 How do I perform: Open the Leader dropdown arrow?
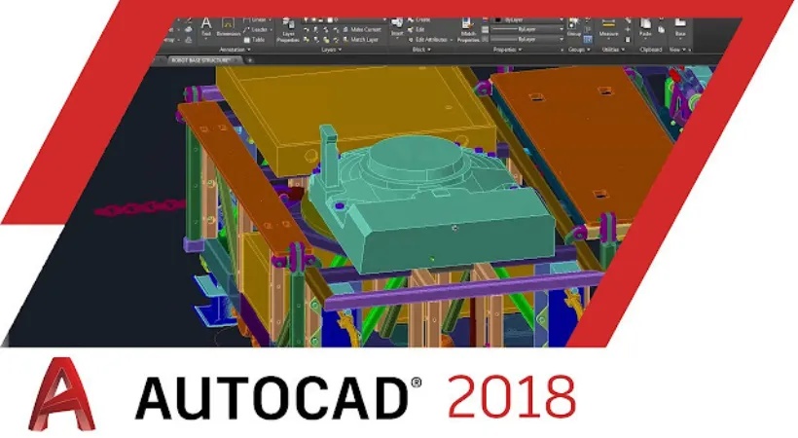coord(271,29)
